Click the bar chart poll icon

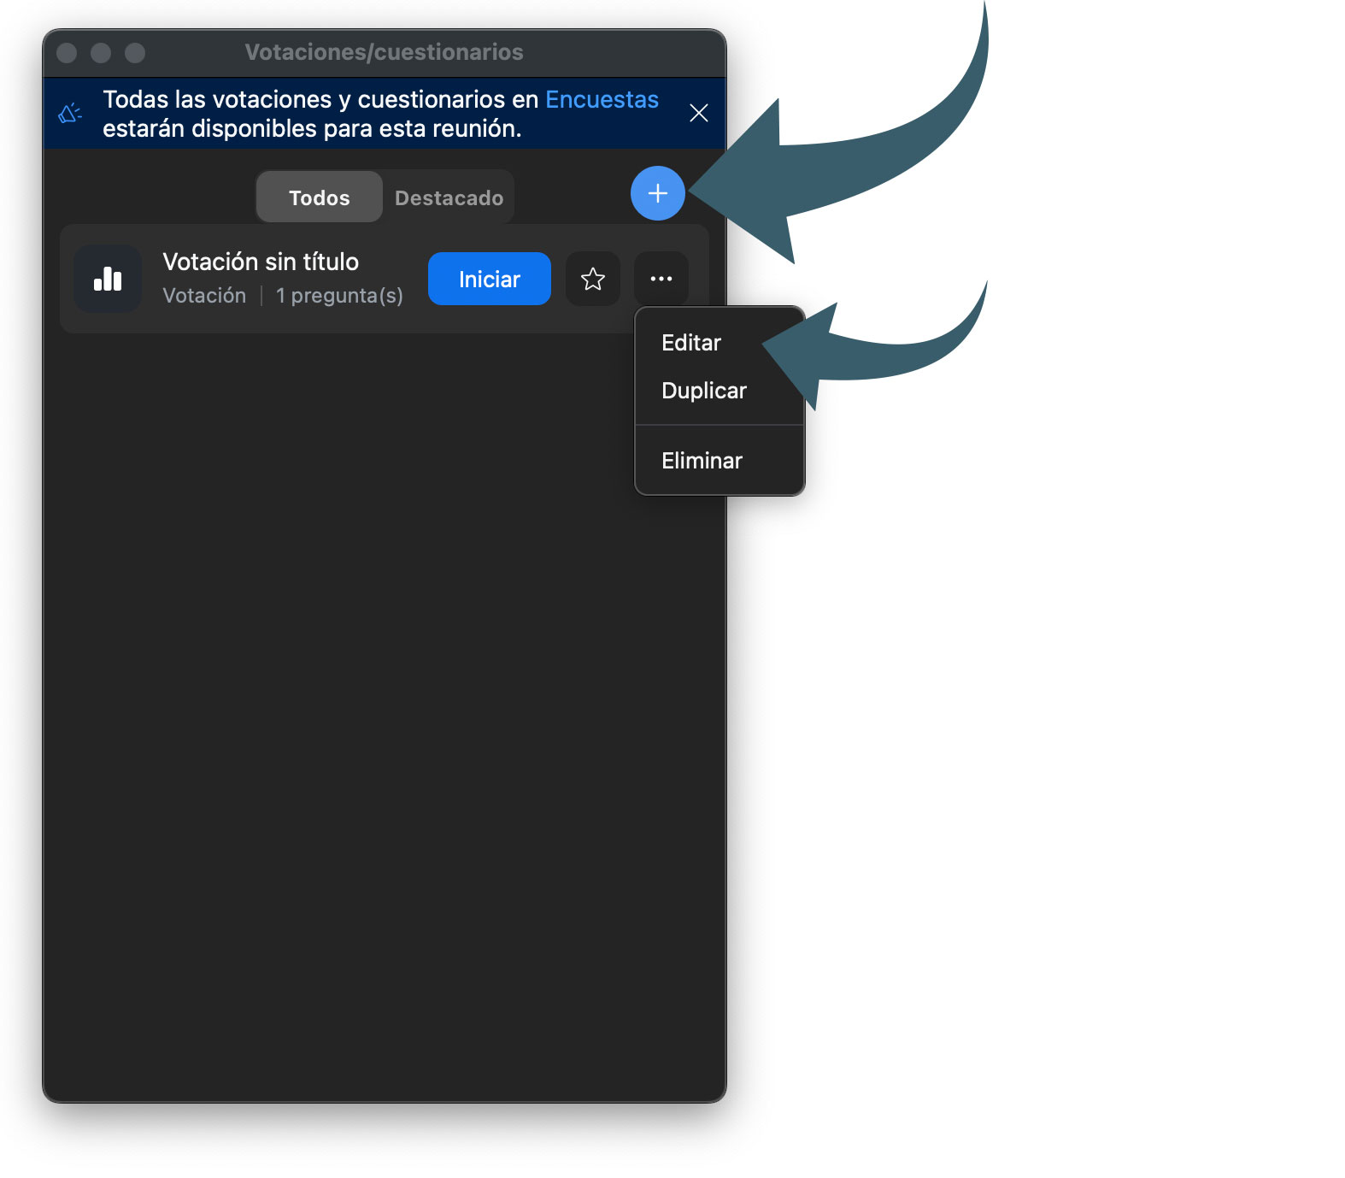pyautogui.click(x=108, y=279)
